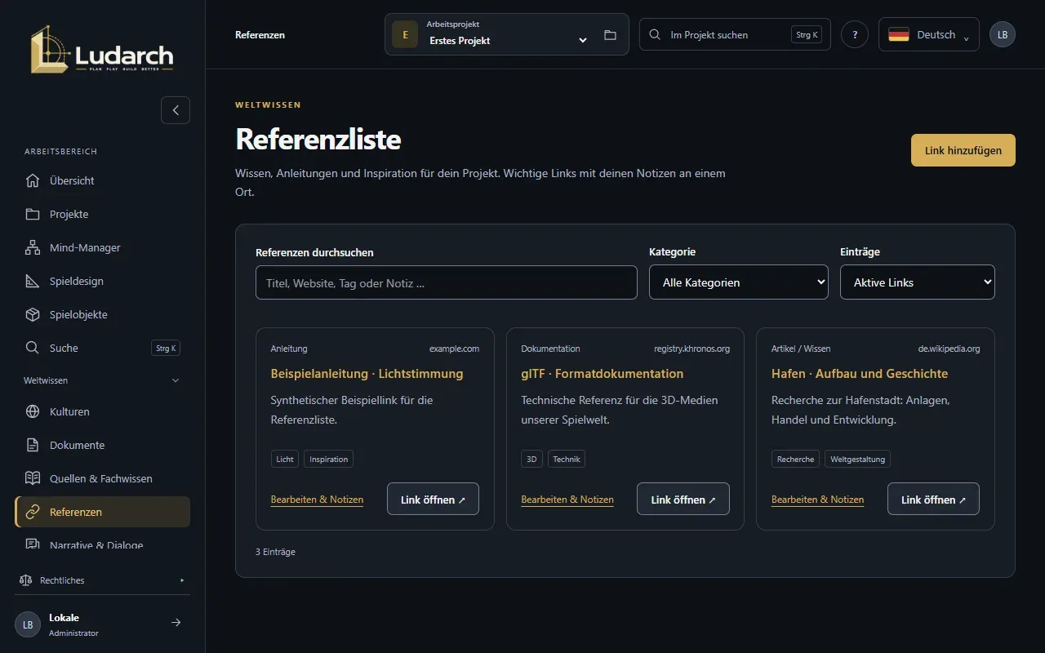Click the de.wikipedia.org domain text
The image size is (1045, 653).
pyautogui.click(x=949, y=349)
